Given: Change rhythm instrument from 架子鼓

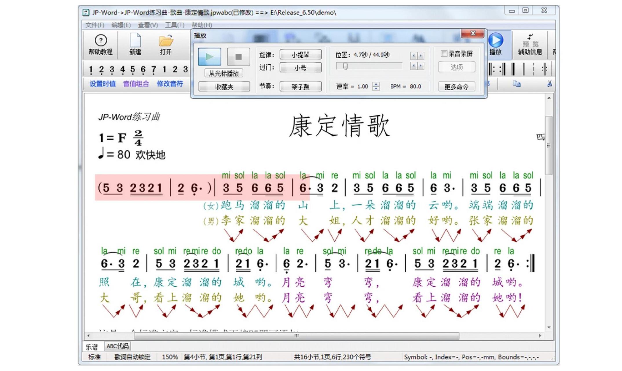Looking at the screenshot, I should [300, 86].
